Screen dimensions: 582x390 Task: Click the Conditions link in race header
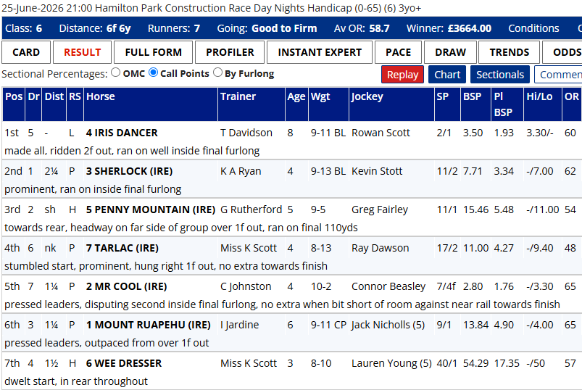click(533, 28)
